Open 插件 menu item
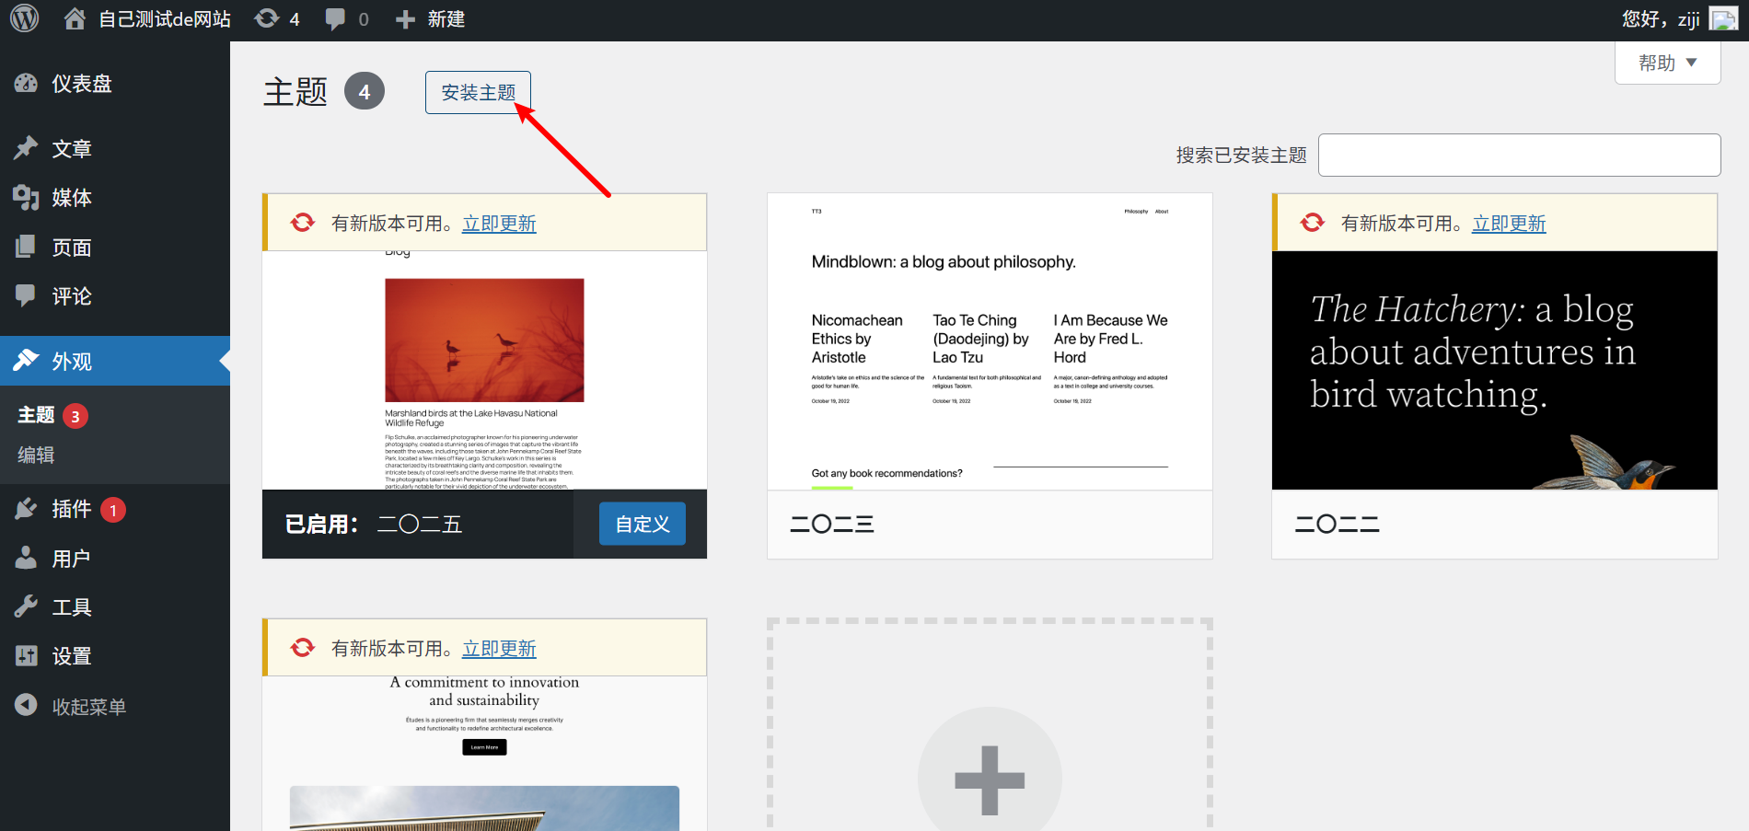 point(115,508)
